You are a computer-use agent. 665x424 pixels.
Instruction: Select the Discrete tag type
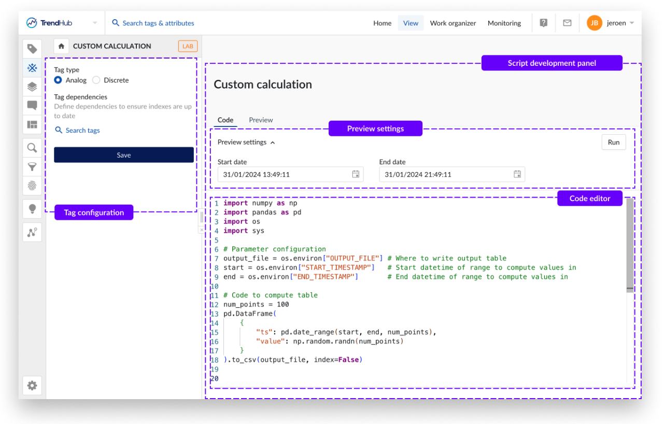(96, 80)
